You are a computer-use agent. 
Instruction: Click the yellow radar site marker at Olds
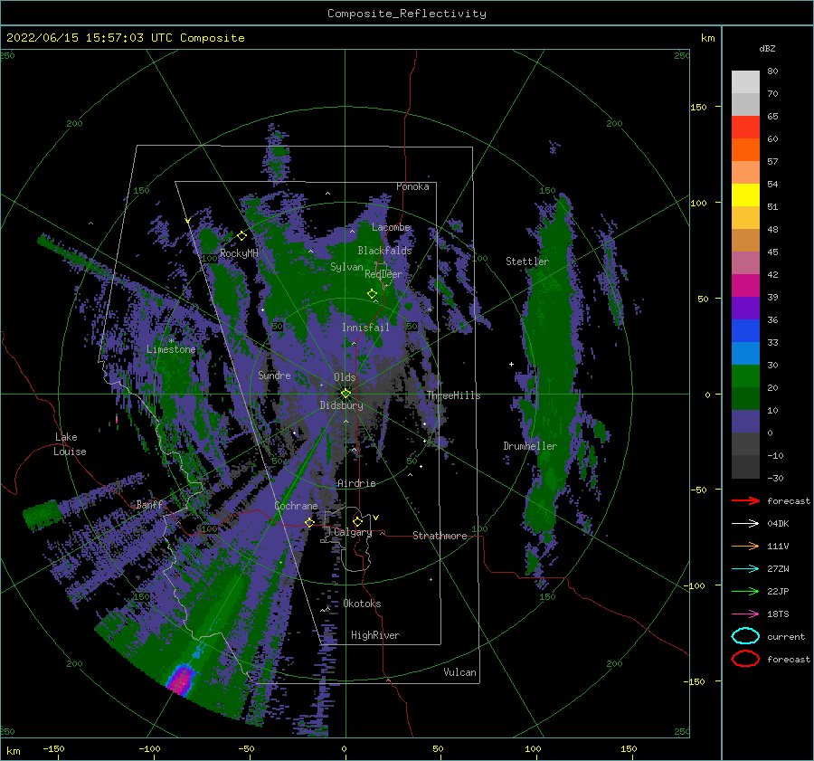pos(345,394)
